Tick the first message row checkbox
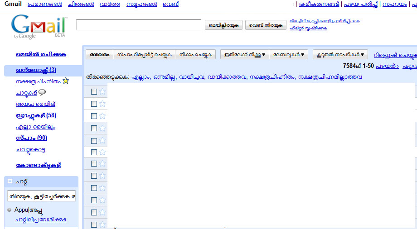The image size is (417, 229). (x=94, y=92)
